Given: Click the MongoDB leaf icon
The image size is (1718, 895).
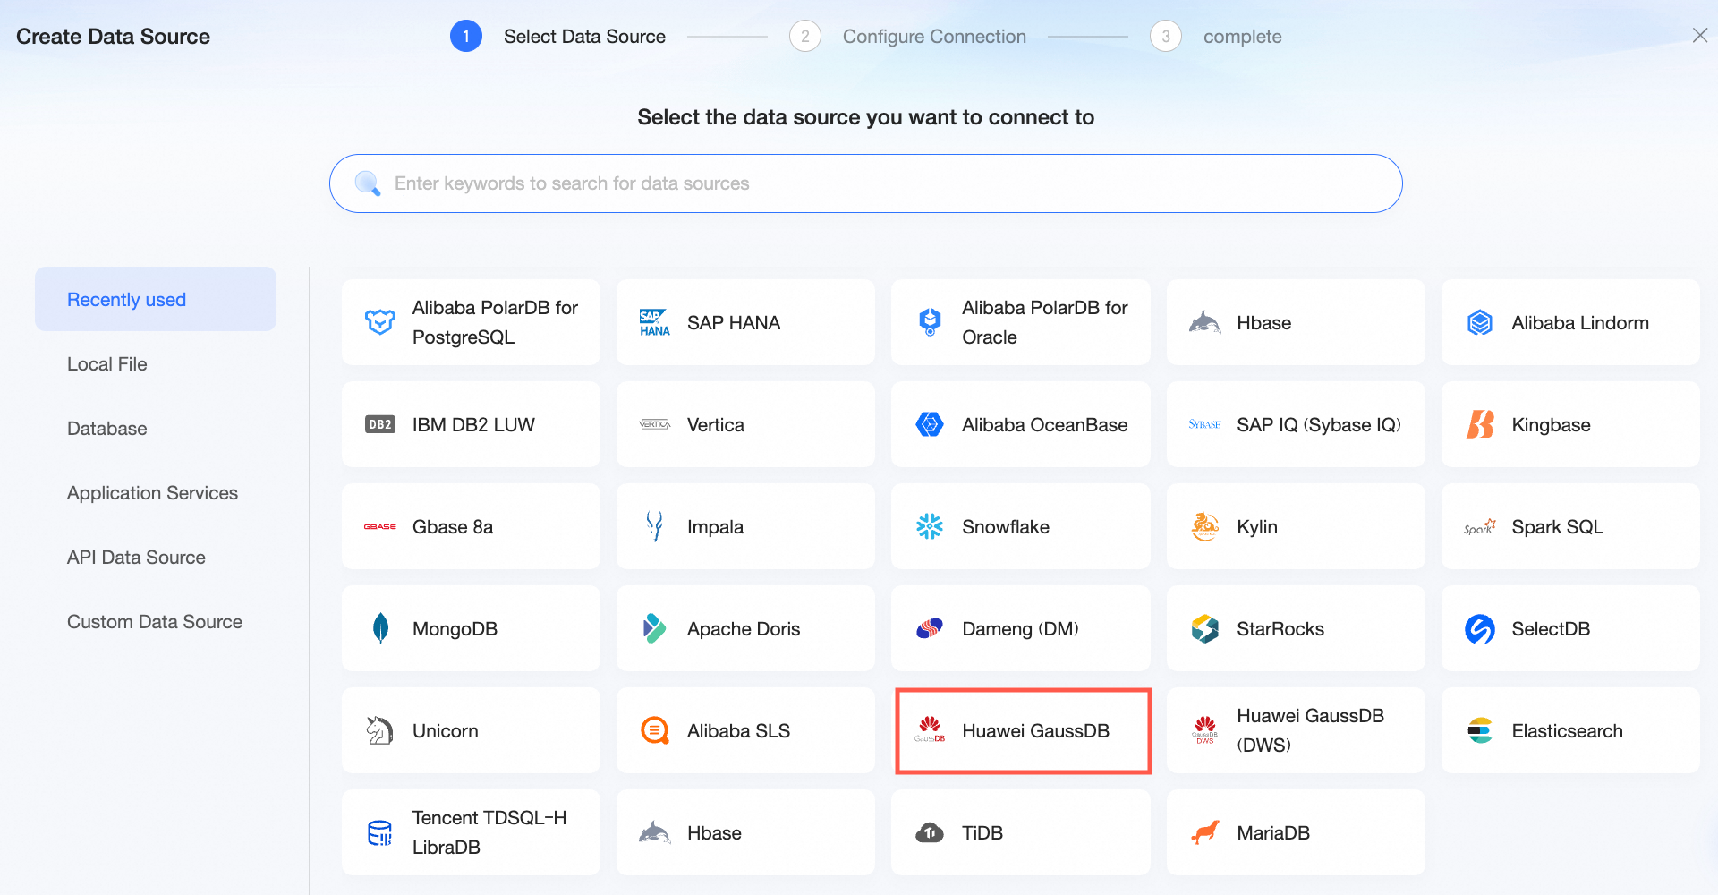Looking at the screenshot, I should tap(380, 628).
